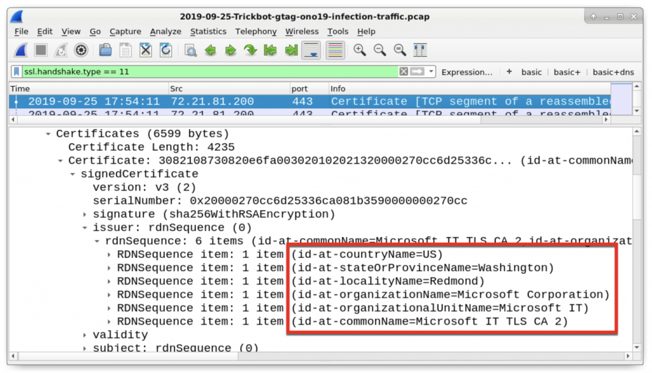This screenshot has height=373, width=652.
Task: Click the reload capture file icon
Action: pos(166,50)
